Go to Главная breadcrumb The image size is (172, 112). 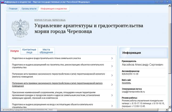pyautogui.click(x=13, y=9)
